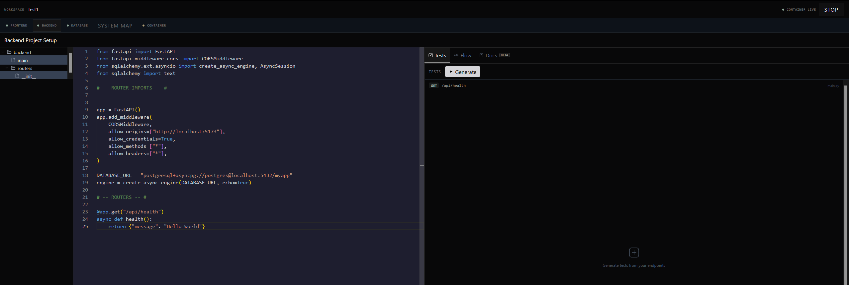849x285 pixels.
Task: Click the 'from sqlalchemy import text' line
Action: [x=136, y=73]
